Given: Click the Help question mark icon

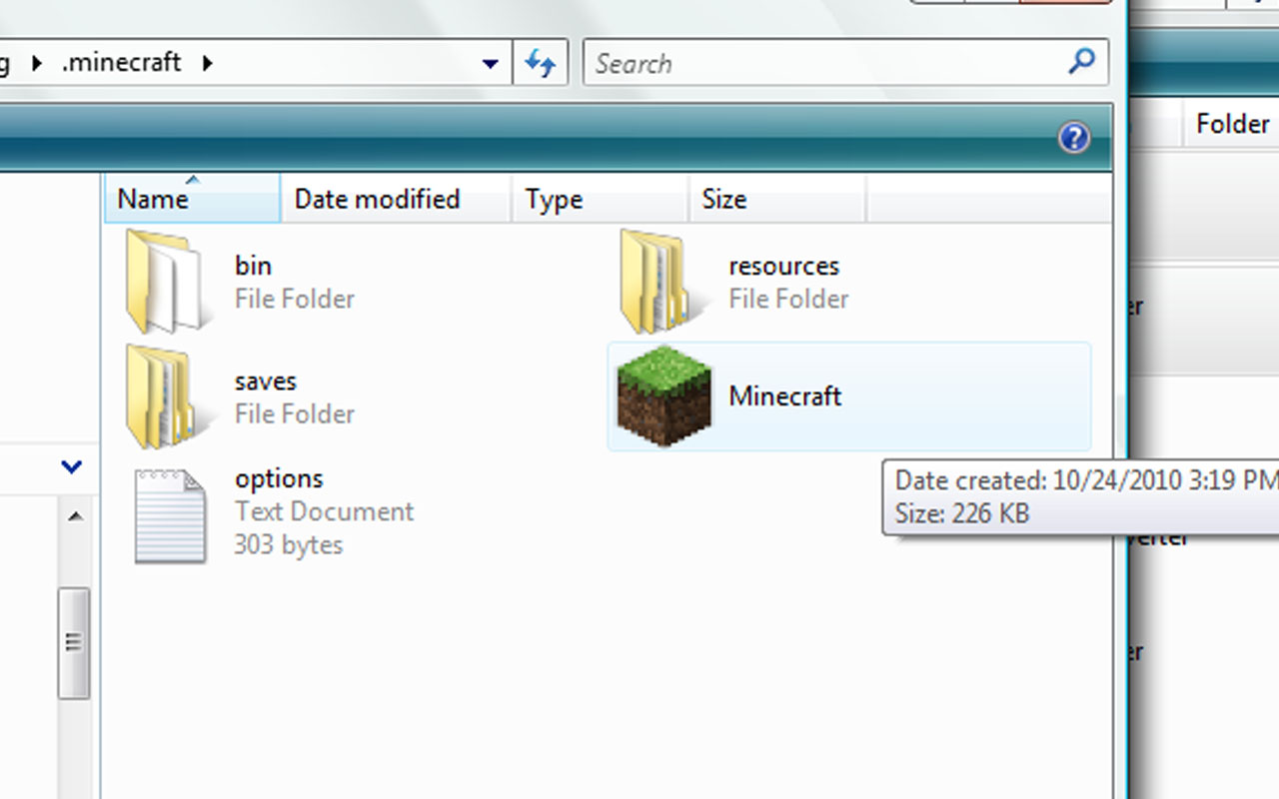Looking at the screenshot, I should click(1074, 138).
